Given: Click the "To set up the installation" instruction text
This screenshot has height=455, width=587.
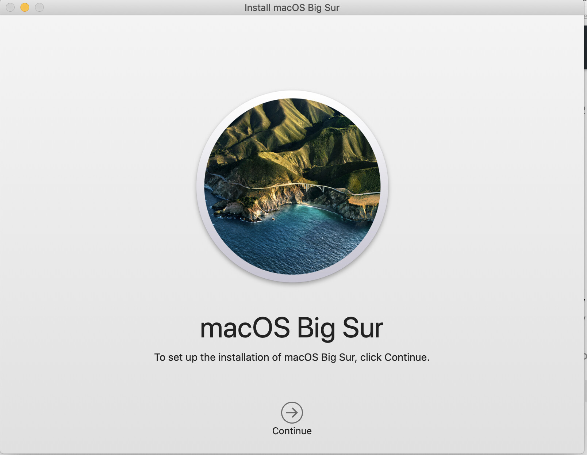Looking at the screenshot, I should (x=292, y=357).
